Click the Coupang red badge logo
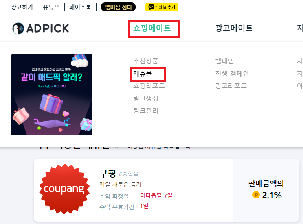Viewport: 303px width, 224px height. click(x=64, y=189)
